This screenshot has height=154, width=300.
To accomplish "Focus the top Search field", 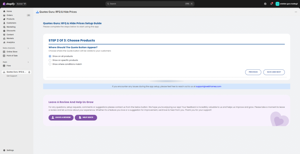I will pos(149,4).
